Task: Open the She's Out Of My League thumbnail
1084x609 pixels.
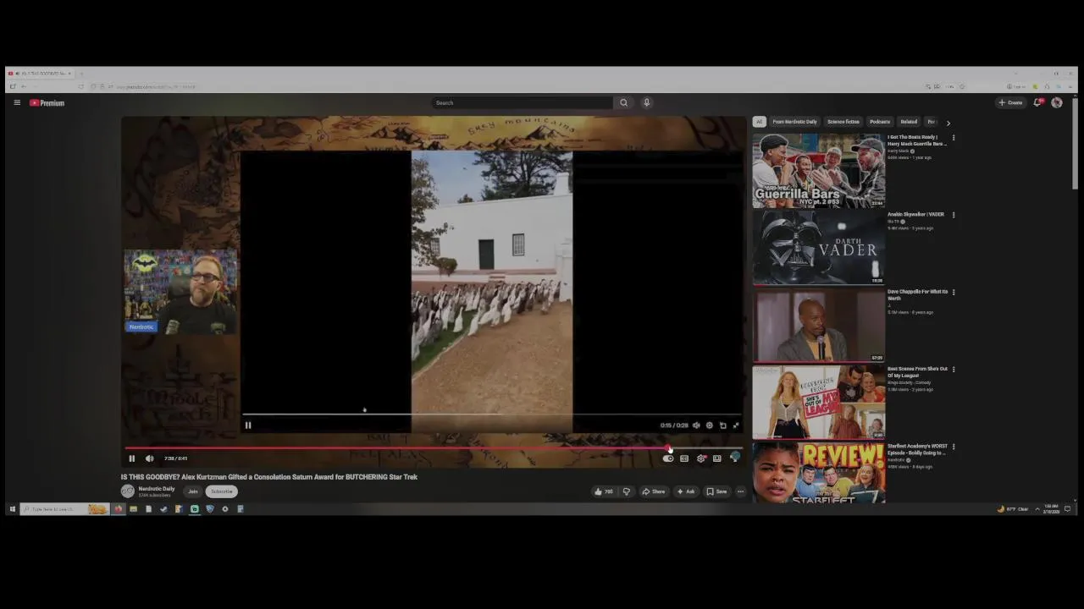Action: tap(819, 402)
